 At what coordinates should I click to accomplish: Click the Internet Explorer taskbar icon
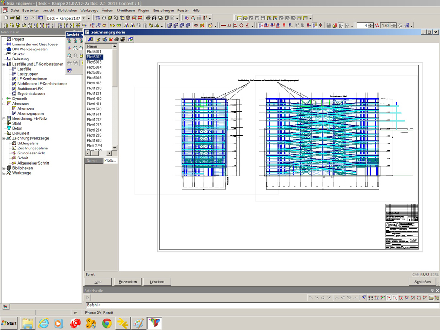pyautogui.click(x=44, y=323)
